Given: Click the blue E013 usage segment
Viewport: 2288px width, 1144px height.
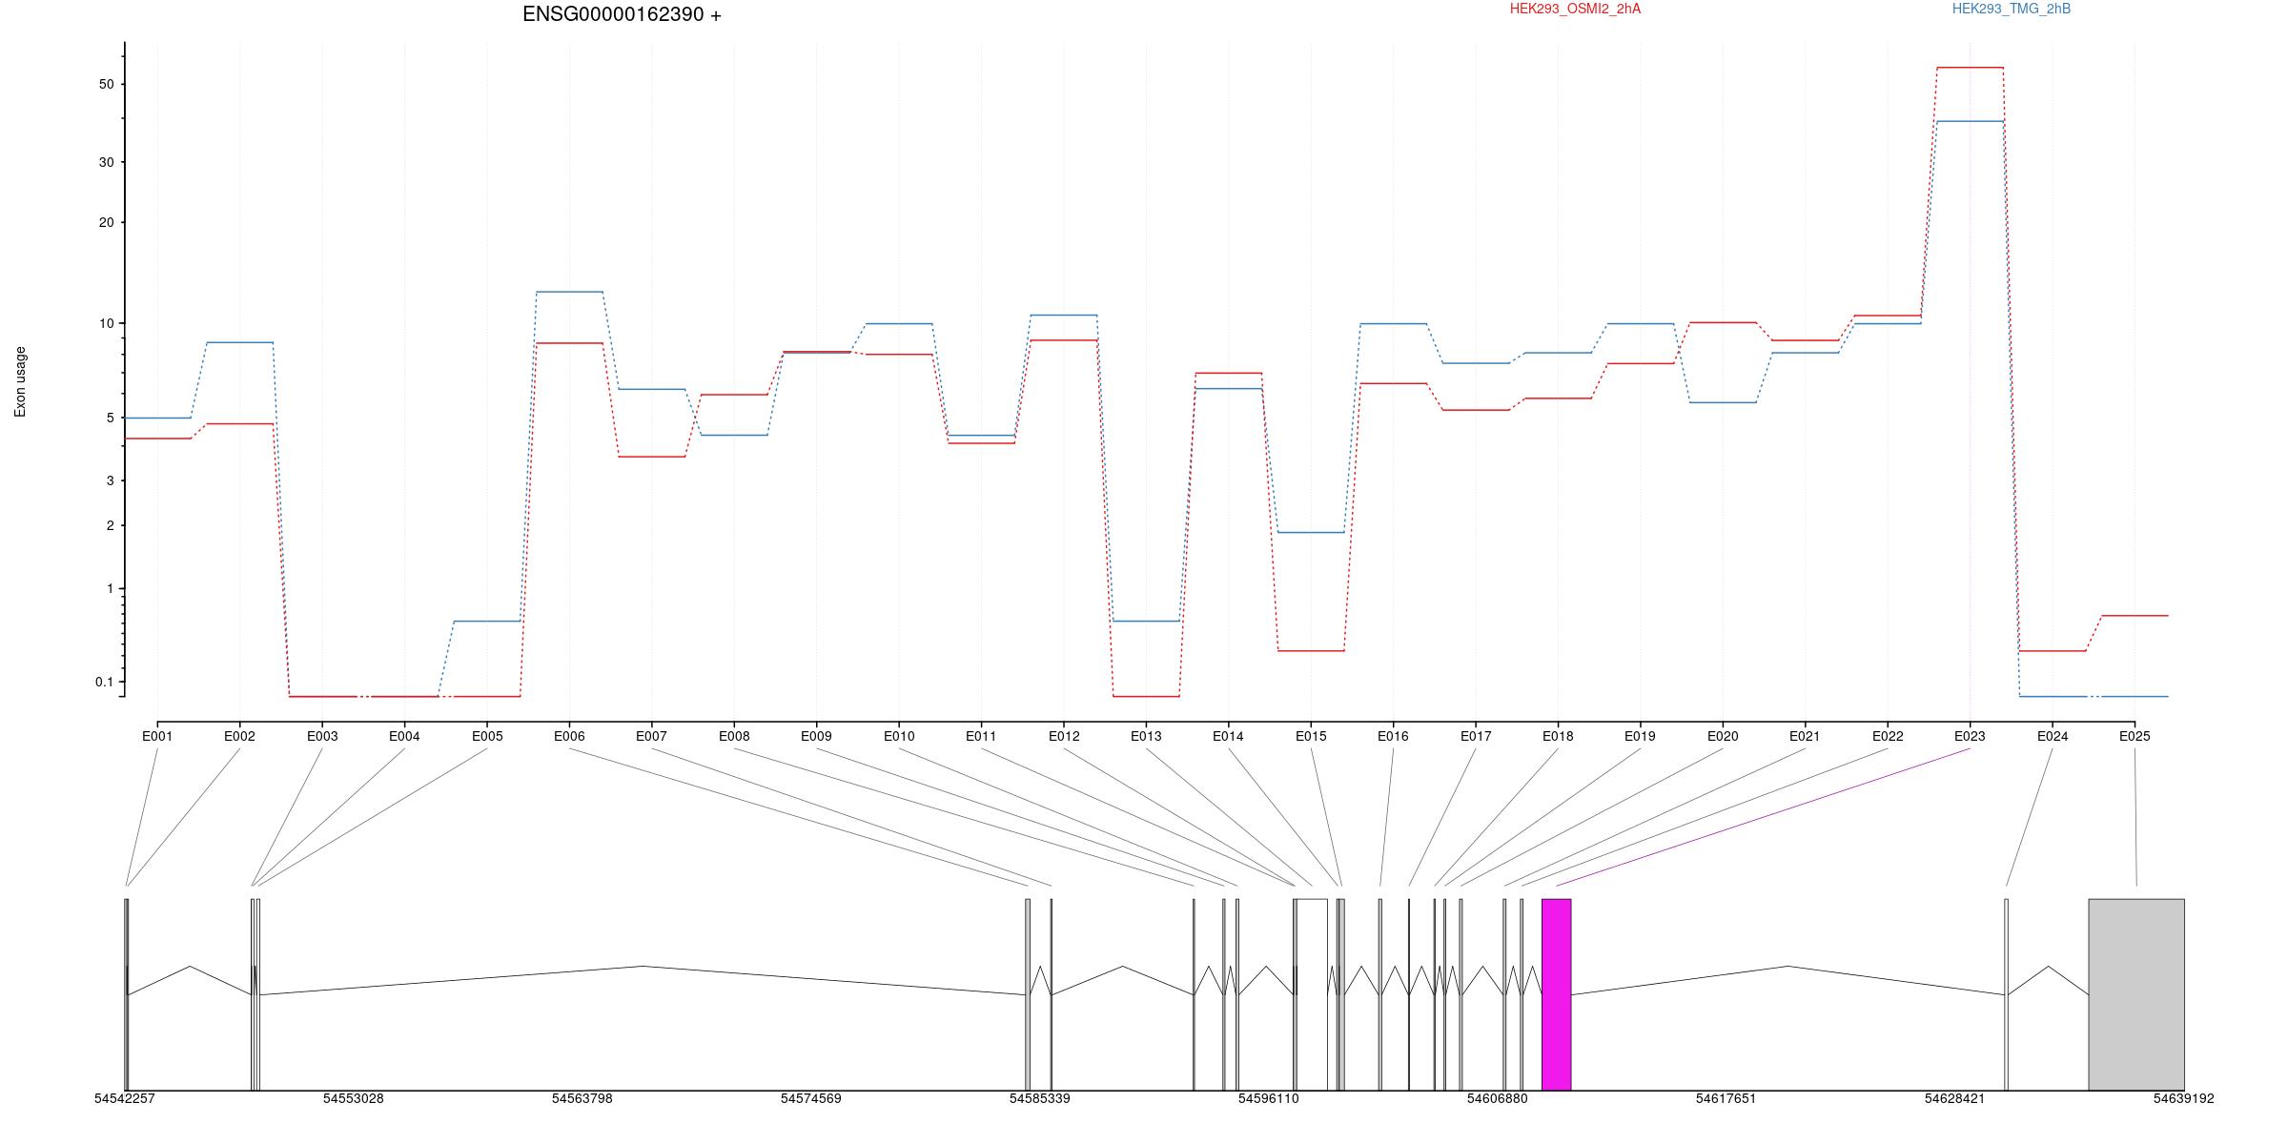Looking at the screenshot, I should [1146, 621].
